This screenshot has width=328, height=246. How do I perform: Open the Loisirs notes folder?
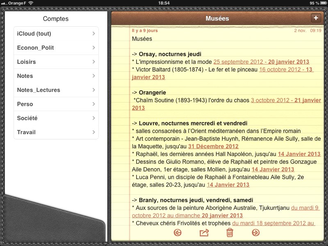pyautogui.click(x=56, y=62)
